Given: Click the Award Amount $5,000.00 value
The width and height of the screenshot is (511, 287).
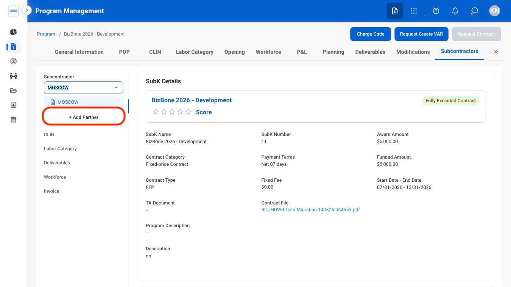Looking at the screenshot, I should [387, 142].
